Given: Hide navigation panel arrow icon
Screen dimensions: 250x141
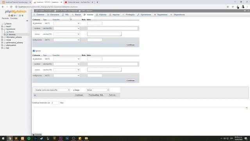Looking at the screenshot, I should pos(33,11).
